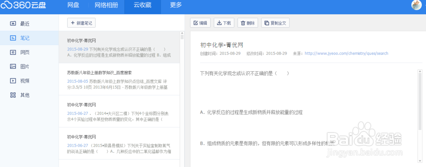
Task: Open the 大兴区二模 chemistry note
Action: (119, 111)
